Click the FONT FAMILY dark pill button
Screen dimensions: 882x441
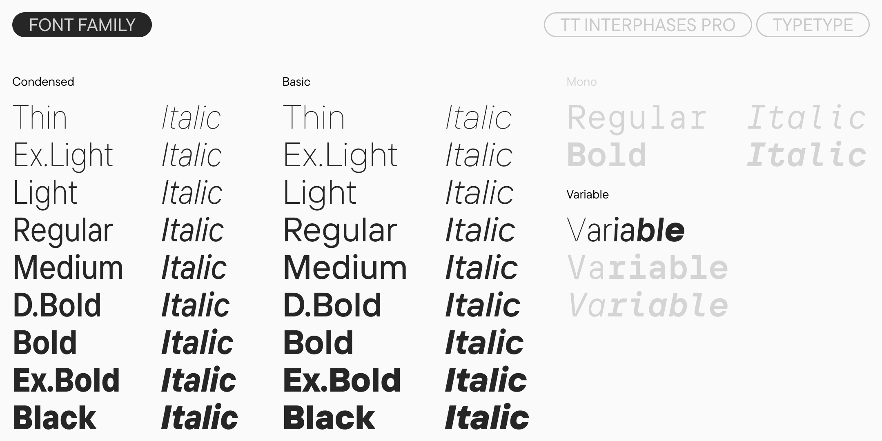[x=82, y=25]
